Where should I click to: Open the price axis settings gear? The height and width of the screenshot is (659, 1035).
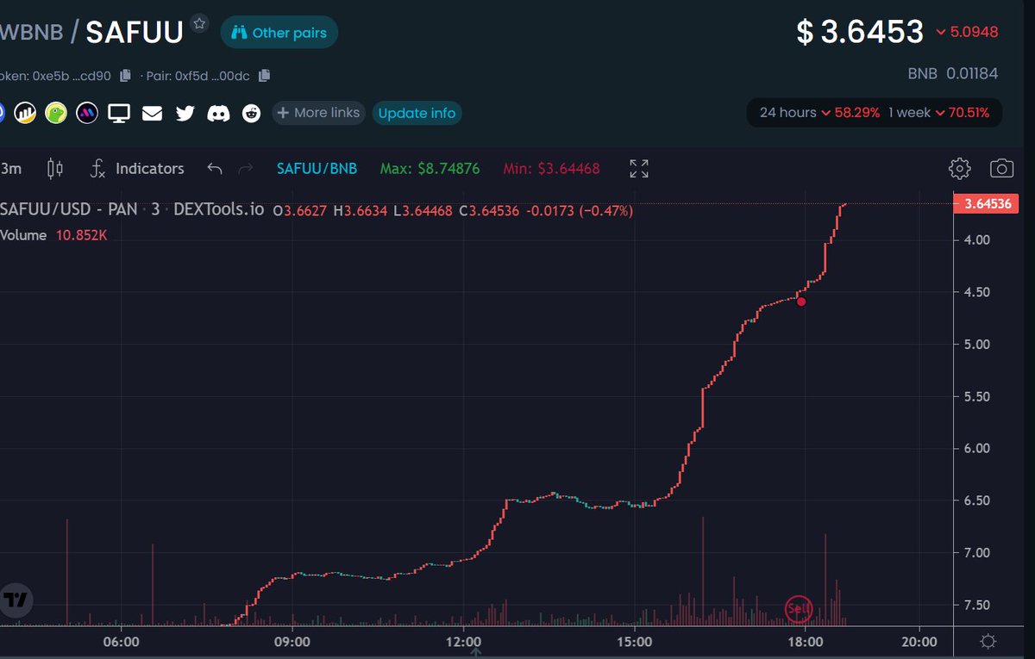[988, 641]
